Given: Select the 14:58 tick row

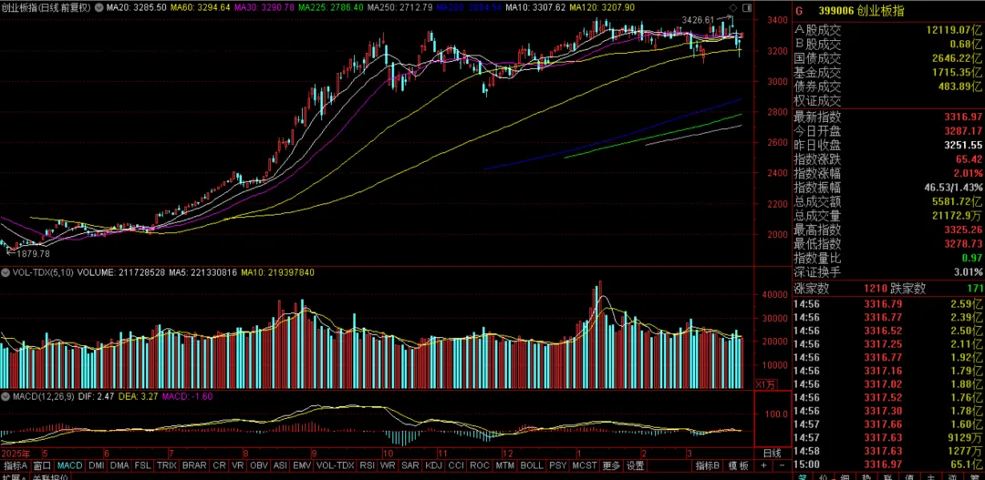Looking at the screenshot, I should click(x=888, y=451).
